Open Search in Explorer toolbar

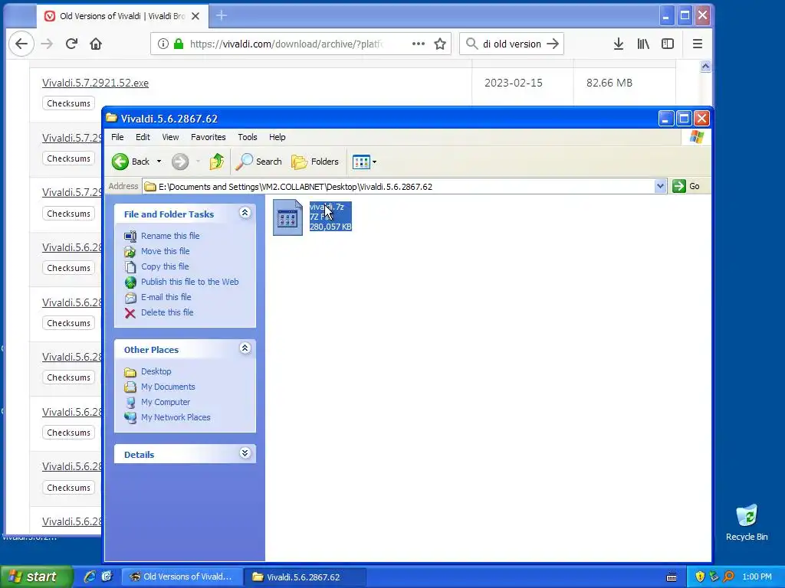coord(258,162)
